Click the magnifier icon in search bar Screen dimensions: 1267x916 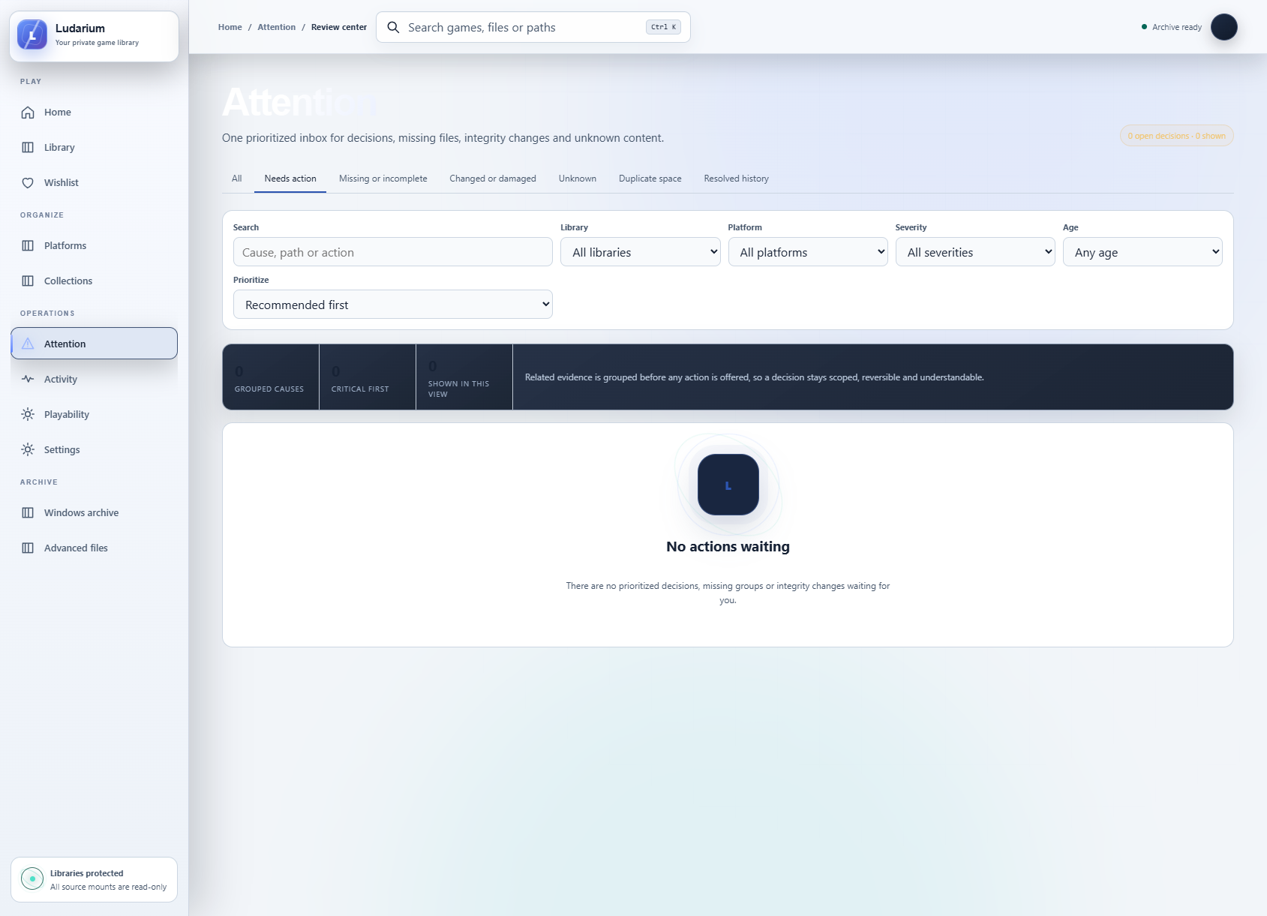coord(393,28)
